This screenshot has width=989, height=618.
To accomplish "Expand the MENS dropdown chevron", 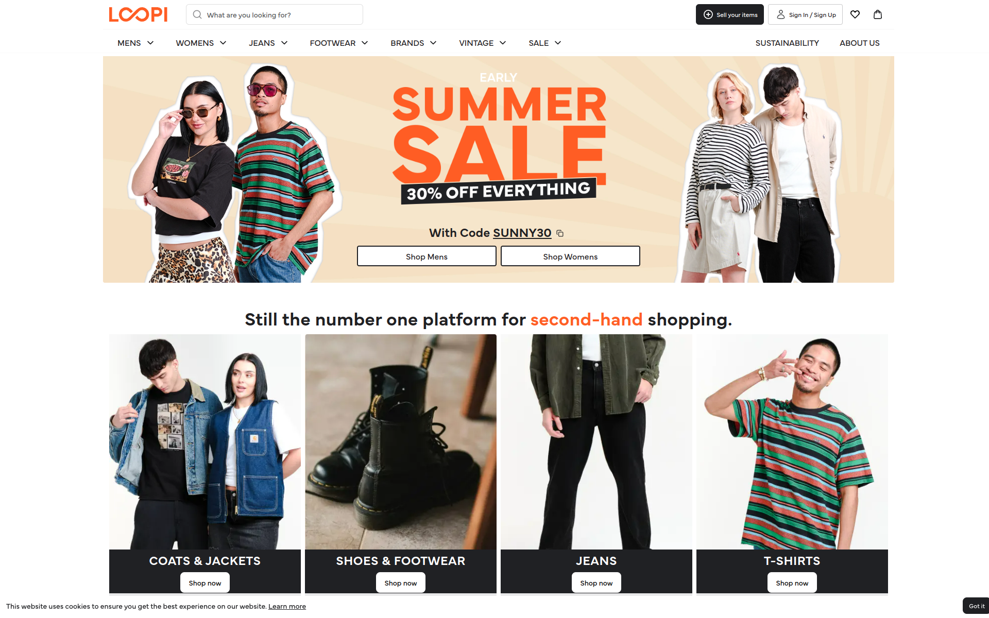I will 150,43.
